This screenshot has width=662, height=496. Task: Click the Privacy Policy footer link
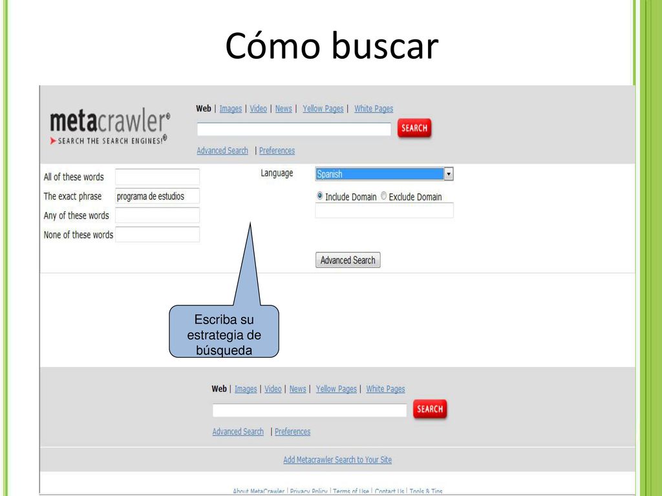coord(308,491)
